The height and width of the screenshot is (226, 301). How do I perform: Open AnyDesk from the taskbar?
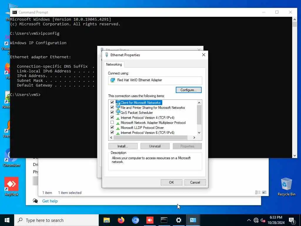[150, 220]
